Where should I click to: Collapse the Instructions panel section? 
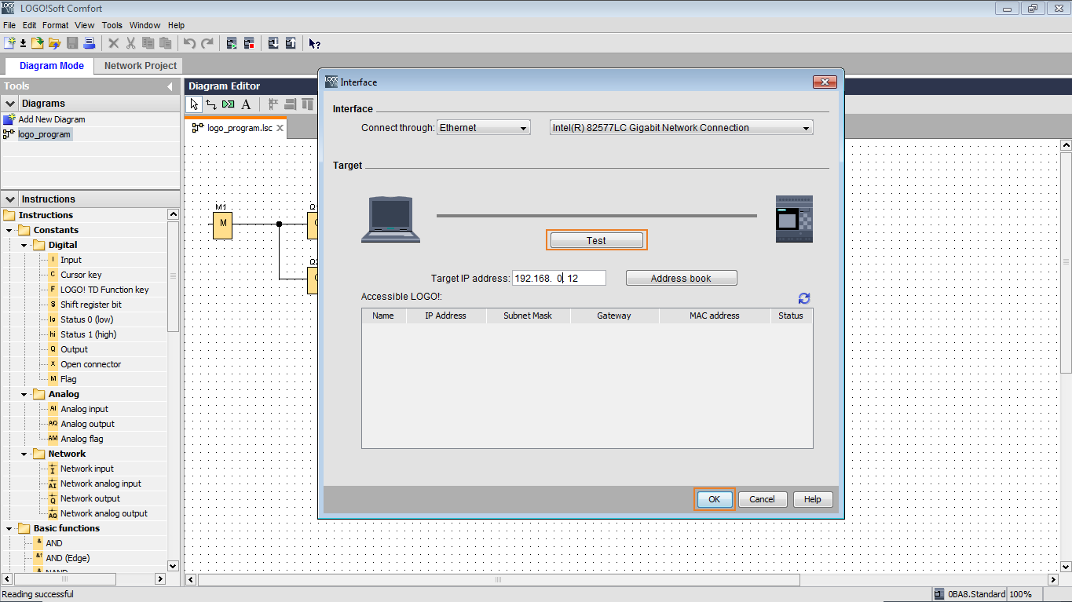coord(10,199)
